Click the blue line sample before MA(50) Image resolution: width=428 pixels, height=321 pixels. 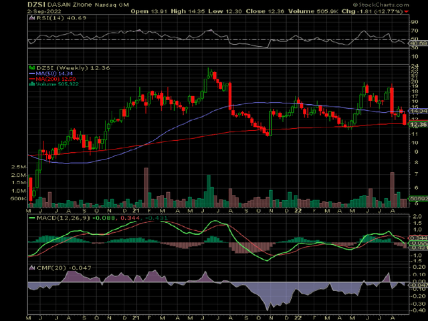pyautogui.click(x=32, y=73)
